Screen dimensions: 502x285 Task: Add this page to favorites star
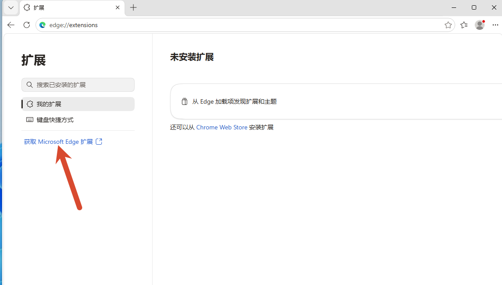coord(448,25)
